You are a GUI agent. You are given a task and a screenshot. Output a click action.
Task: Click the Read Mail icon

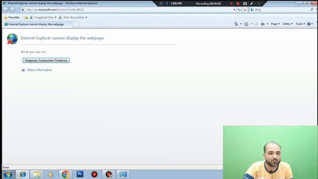tap(256, 24)
